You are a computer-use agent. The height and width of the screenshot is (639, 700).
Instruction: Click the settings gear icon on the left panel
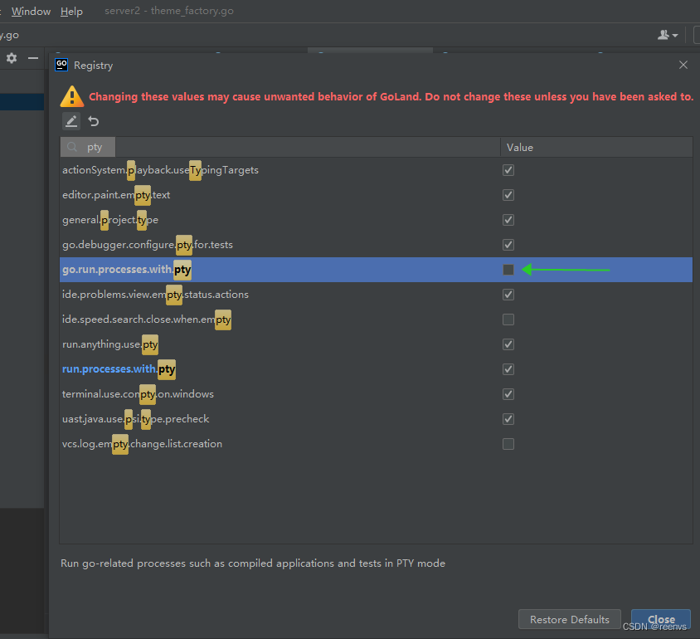pyautogui.click(x=10, y=59)
